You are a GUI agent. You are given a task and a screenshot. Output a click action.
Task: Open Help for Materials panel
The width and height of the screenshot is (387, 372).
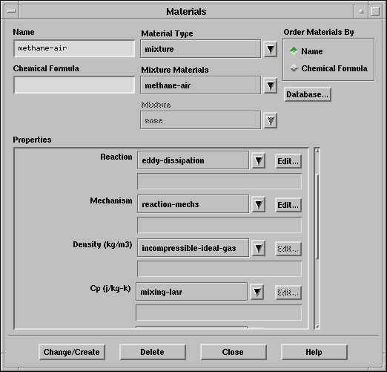tap(314, 352)
